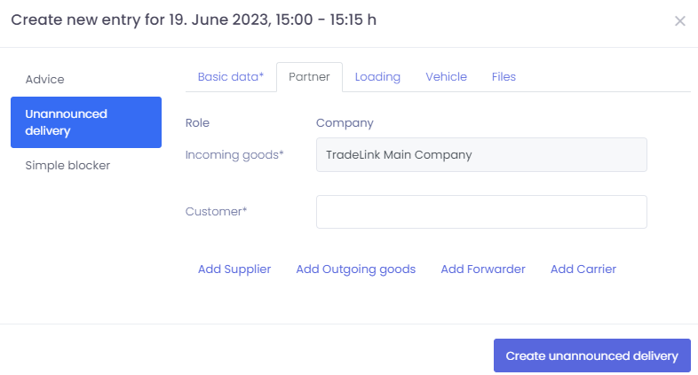Add a Forwarder partner role
The height and width of the screenshot is (375, 698).
tap(483, 269)
